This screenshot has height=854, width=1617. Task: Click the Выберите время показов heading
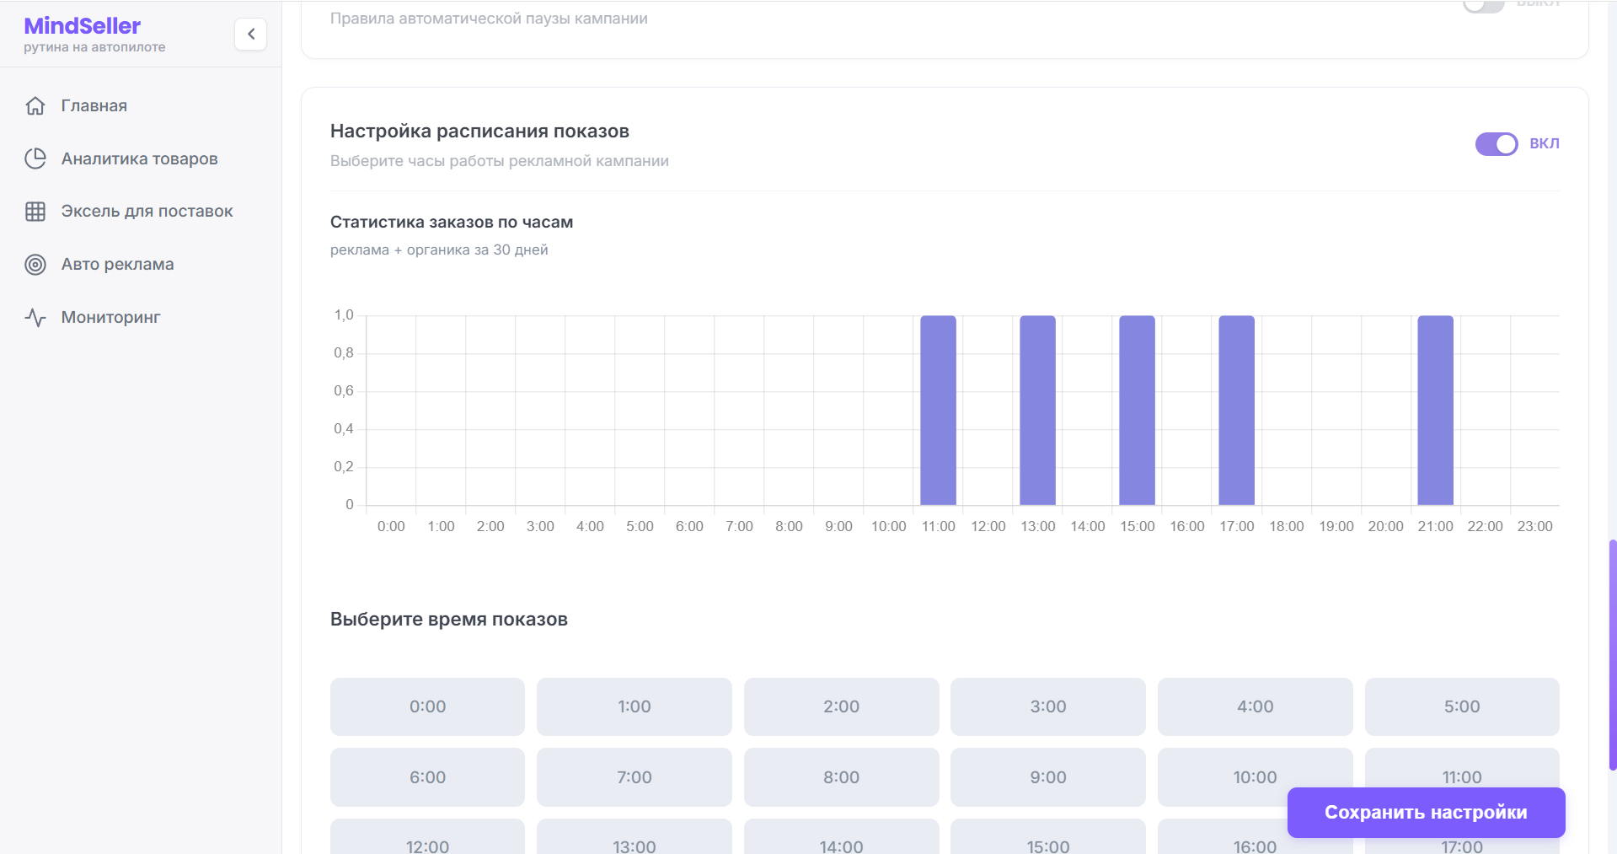click(x=449, y=620)
